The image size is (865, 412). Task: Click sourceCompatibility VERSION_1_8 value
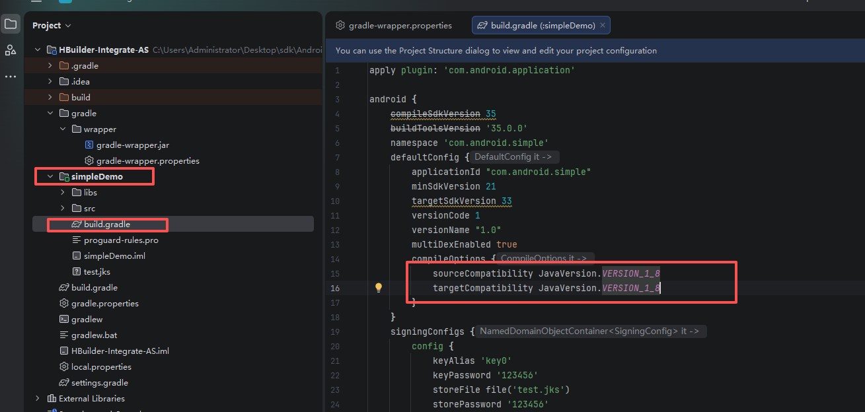pyautogui.click(x=631, y=273)
